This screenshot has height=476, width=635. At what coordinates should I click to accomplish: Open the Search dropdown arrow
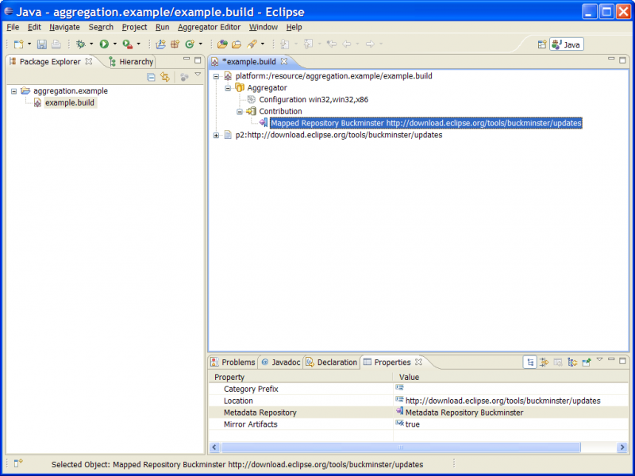pyautogui.click(x=263, y=44)
